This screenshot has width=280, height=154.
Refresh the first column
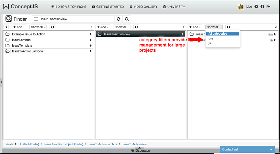coord(53,27)
